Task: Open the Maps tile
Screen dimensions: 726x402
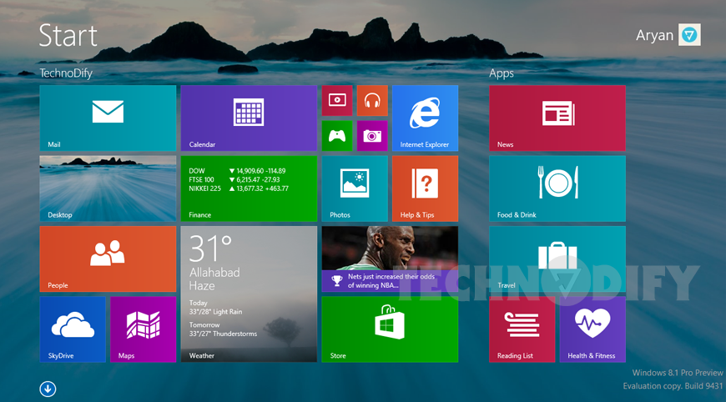Action: pos(143,329)
